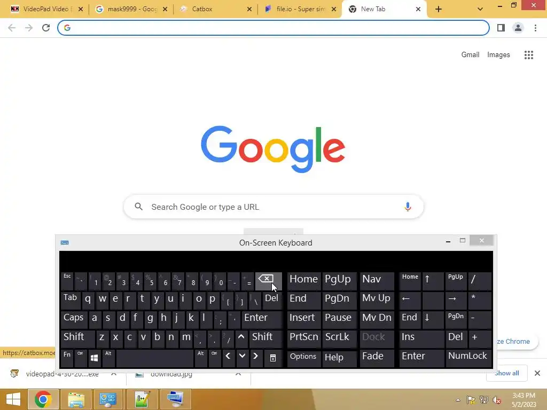Image resolution: width=547 pixels, height=410 pixels.
Task: Close the Chrome downloads bar
Action: pyautogui.click(x=537, y=373)
